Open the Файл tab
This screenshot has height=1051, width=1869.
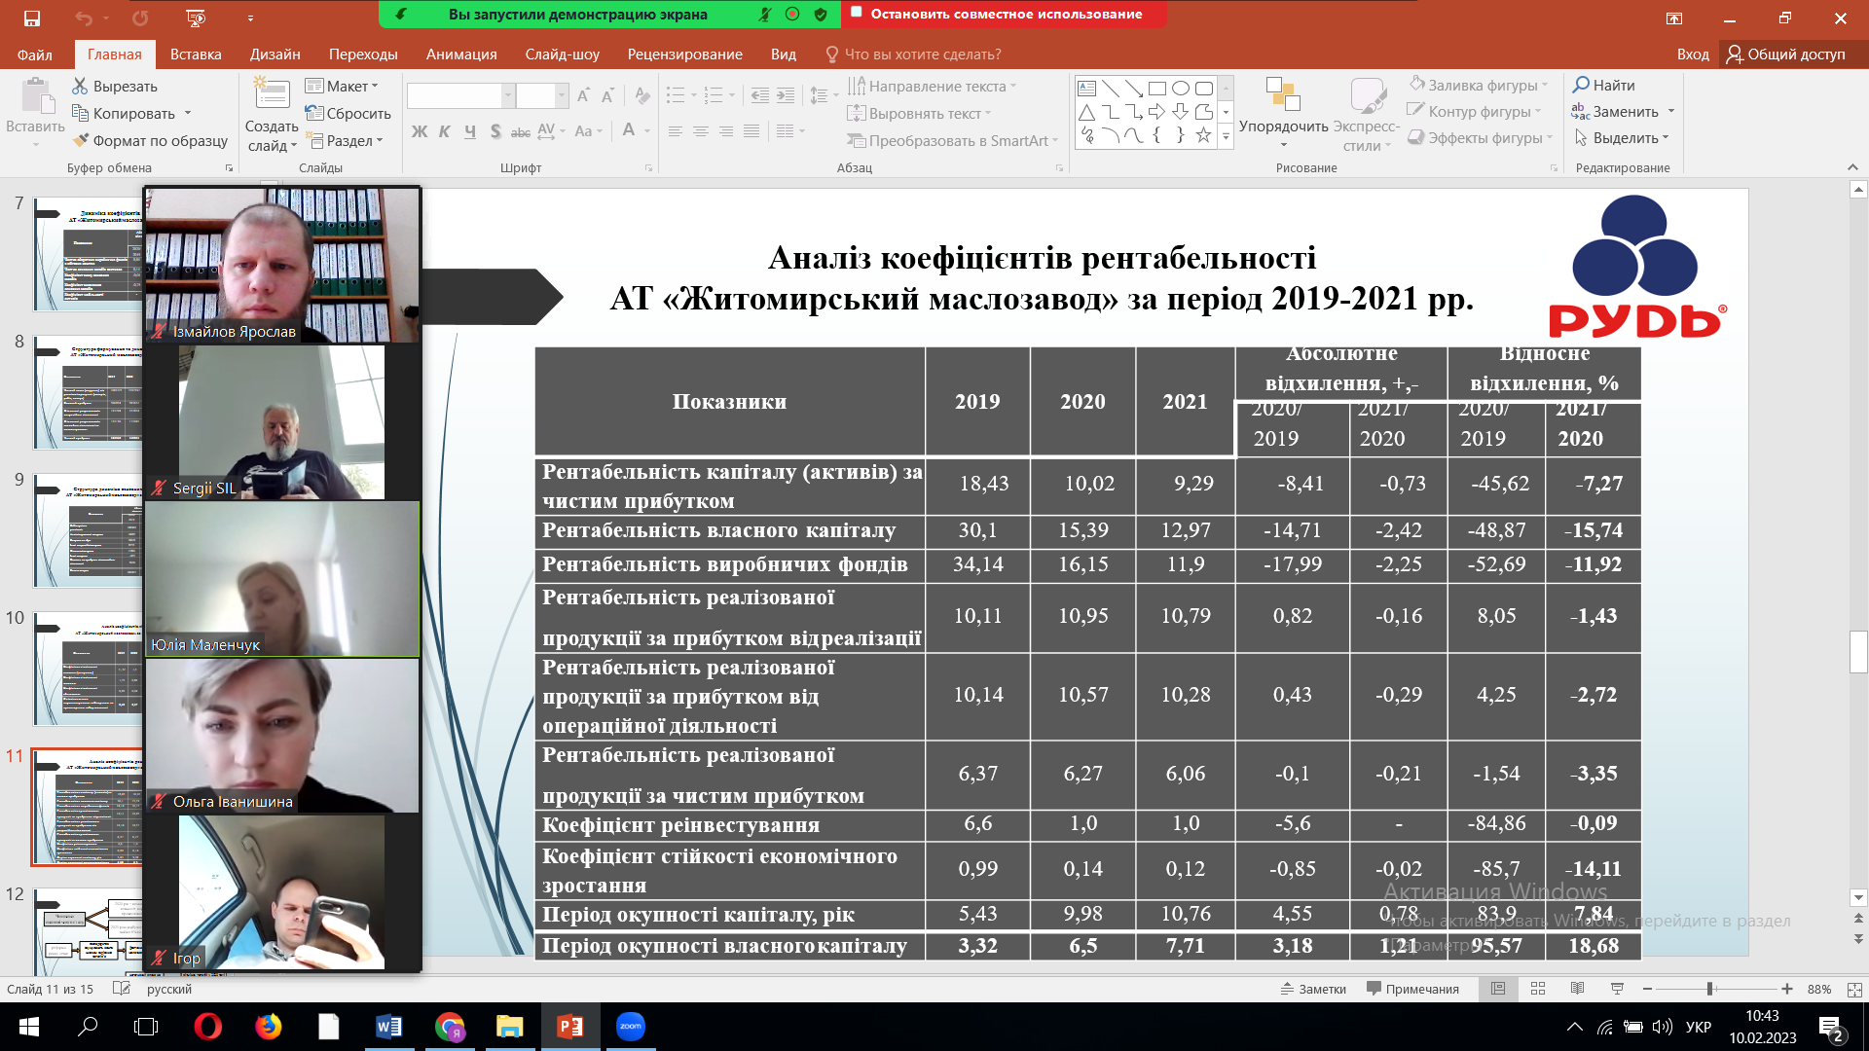coord(35,54)
